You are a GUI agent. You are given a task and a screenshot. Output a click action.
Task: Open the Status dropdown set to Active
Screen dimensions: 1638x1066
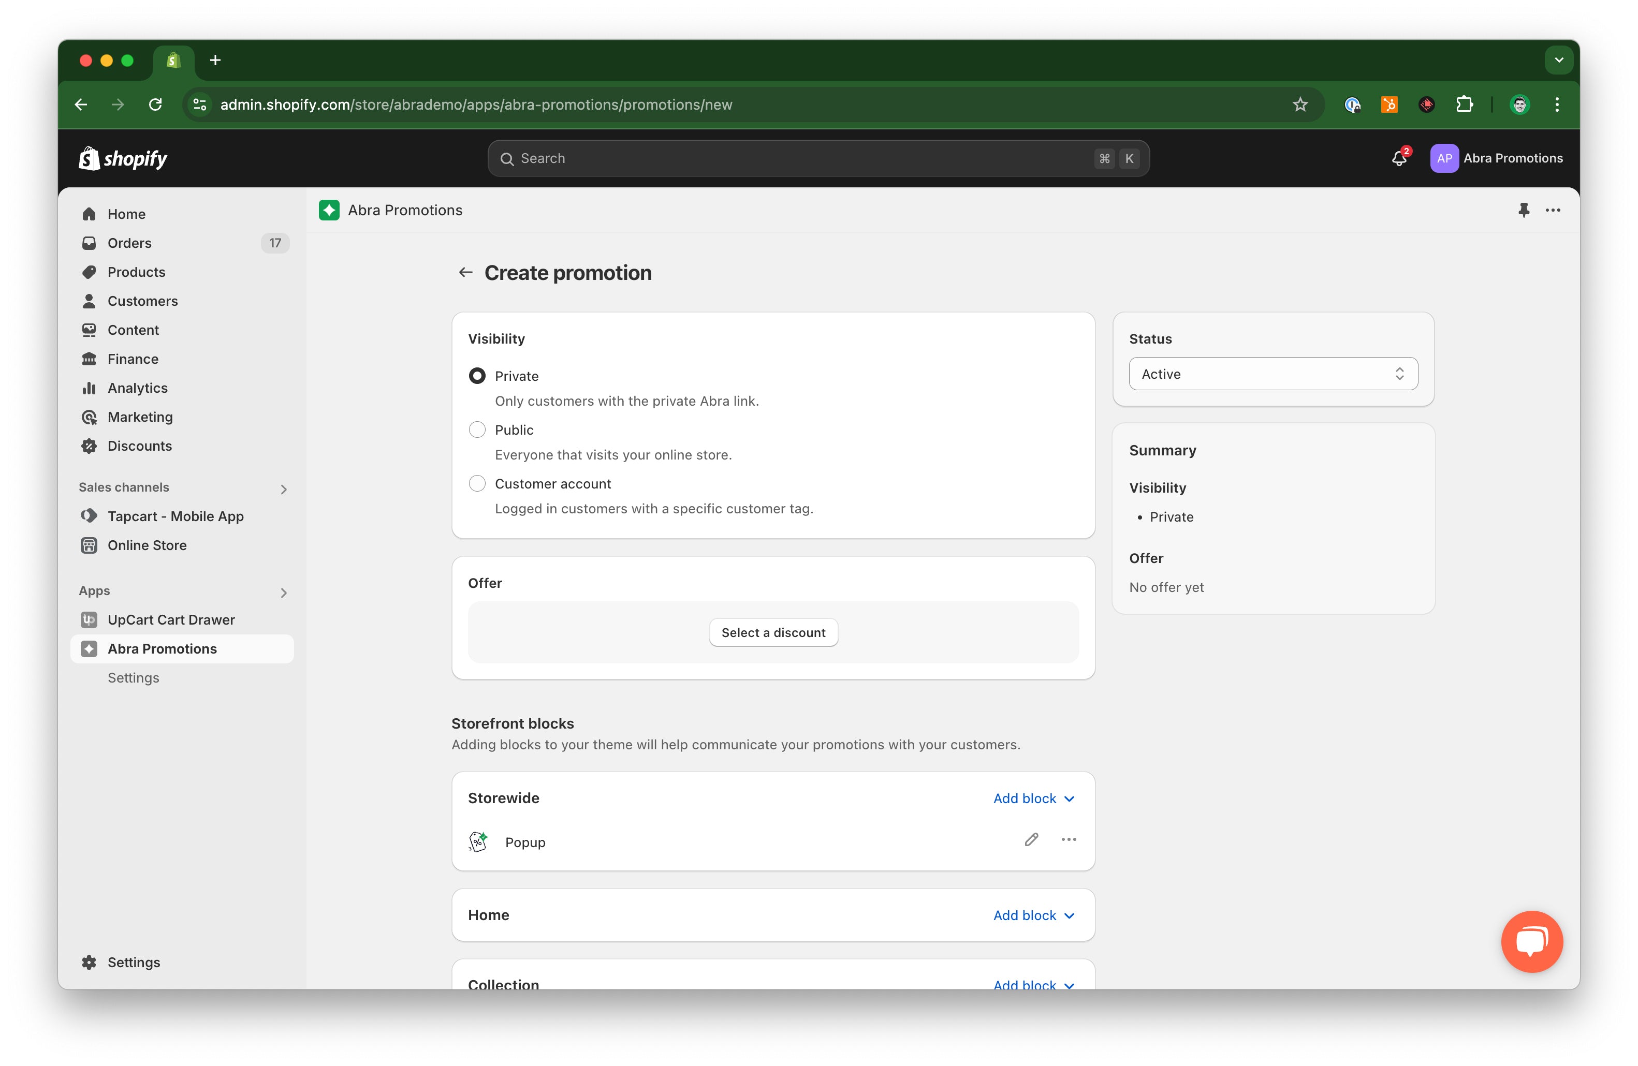point(1273,374)
